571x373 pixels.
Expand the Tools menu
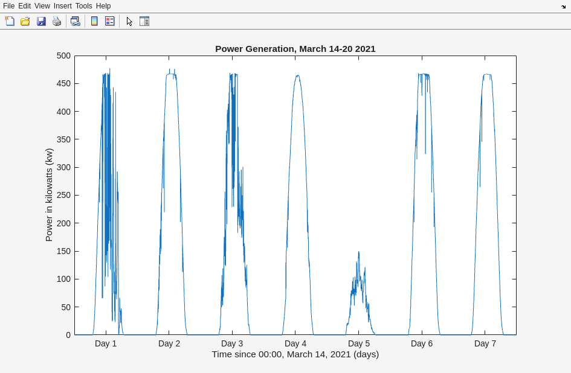83,6
